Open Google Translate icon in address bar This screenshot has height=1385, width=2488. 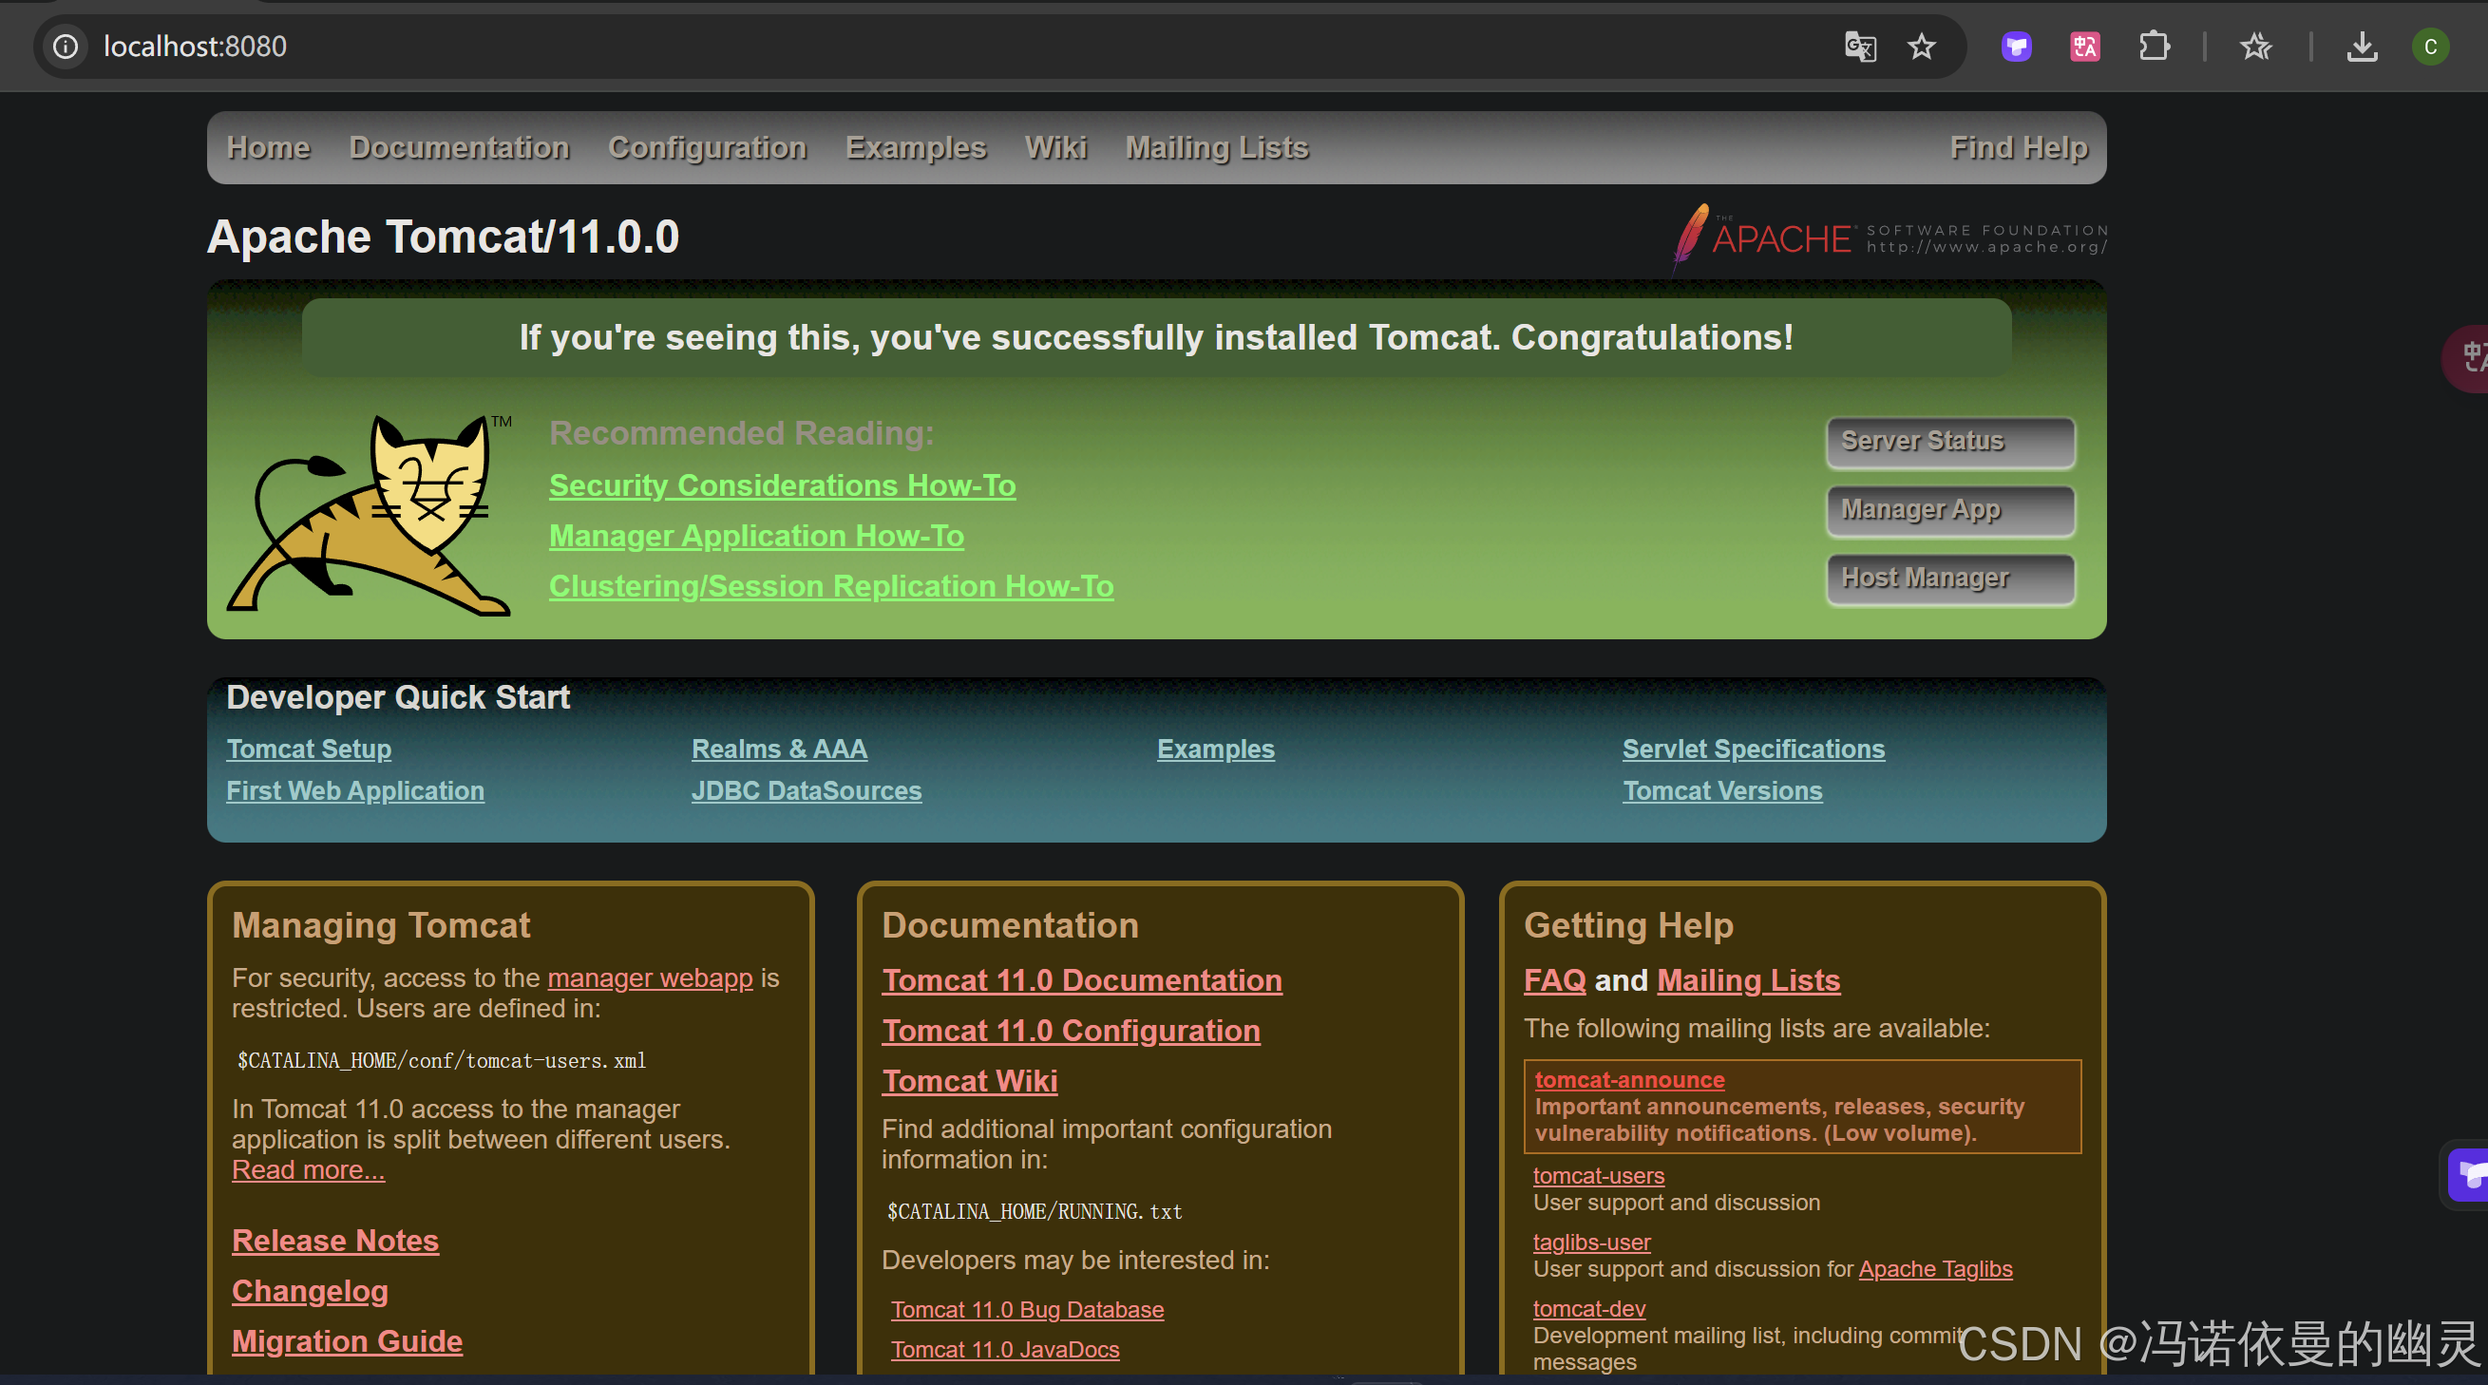tap(1859, 47)
